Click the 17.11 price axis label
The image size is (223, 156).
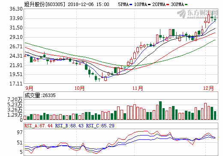tap(16, 84)
